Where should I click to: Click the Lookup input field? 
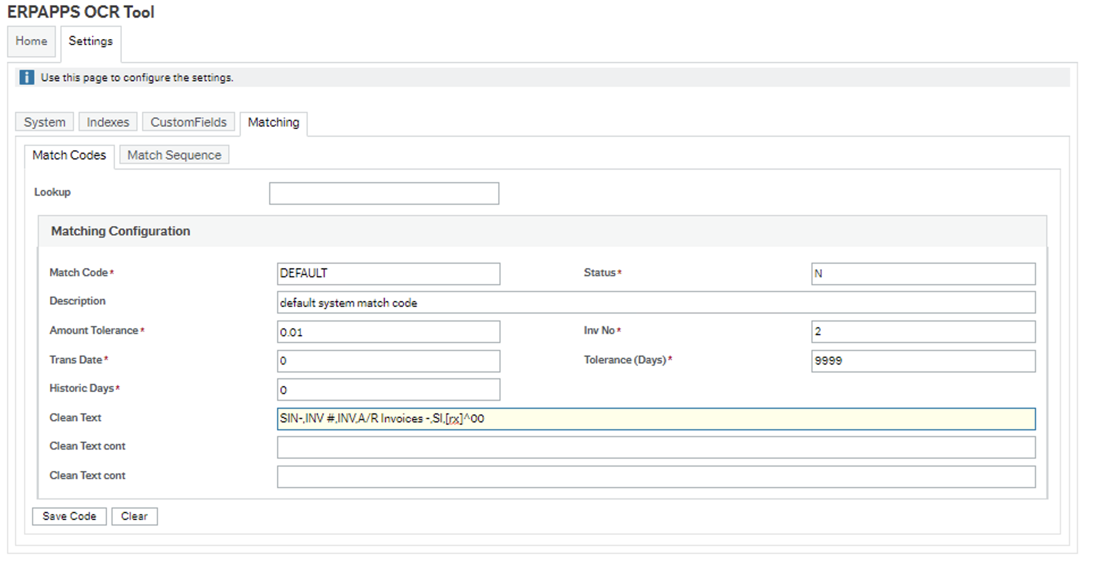pyautogui.click(x=384, y=193)
